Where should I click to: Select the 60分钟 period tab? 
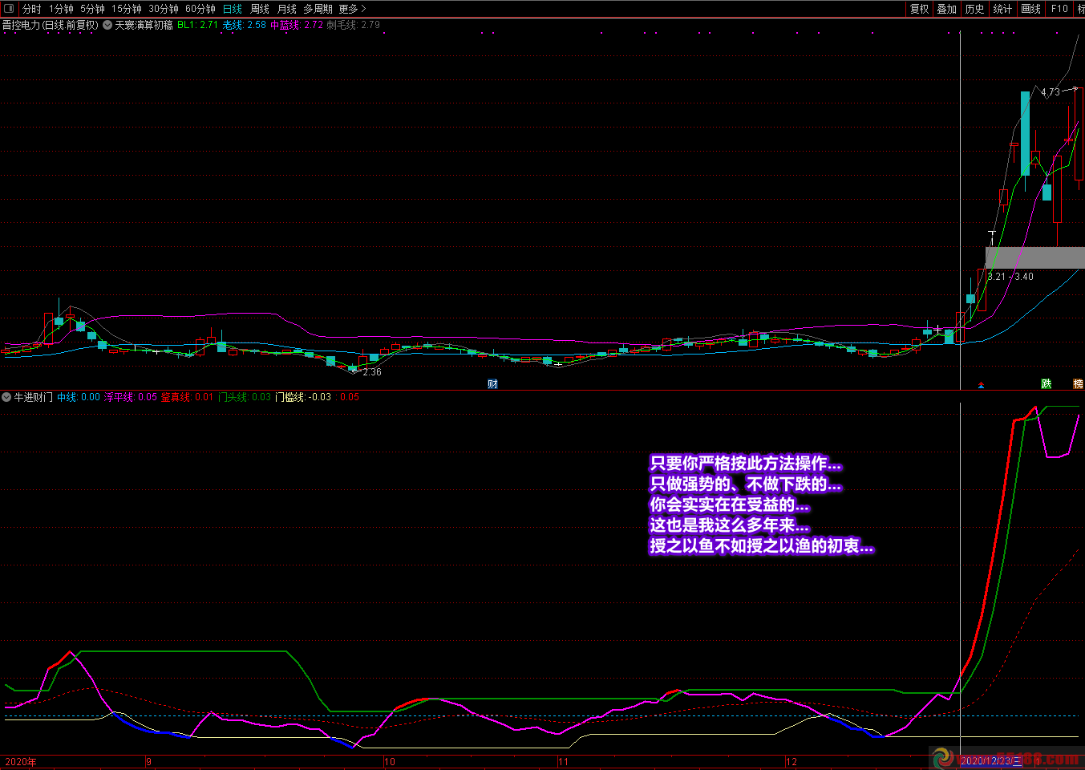click(x=200, y=9)
